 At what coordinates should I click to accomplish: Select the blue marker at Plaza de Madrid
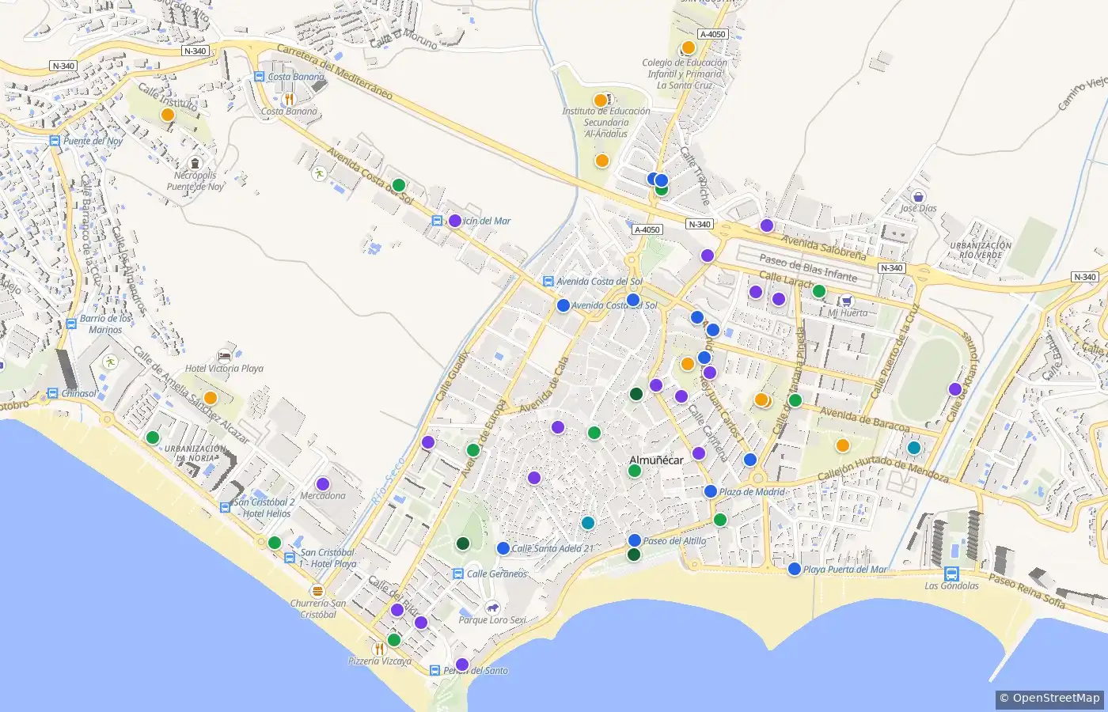(711, 491)
